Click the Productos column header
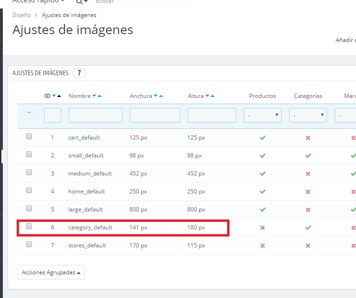Image resolution: width=356 pixels, height=298 pixels. coord(263,96)
